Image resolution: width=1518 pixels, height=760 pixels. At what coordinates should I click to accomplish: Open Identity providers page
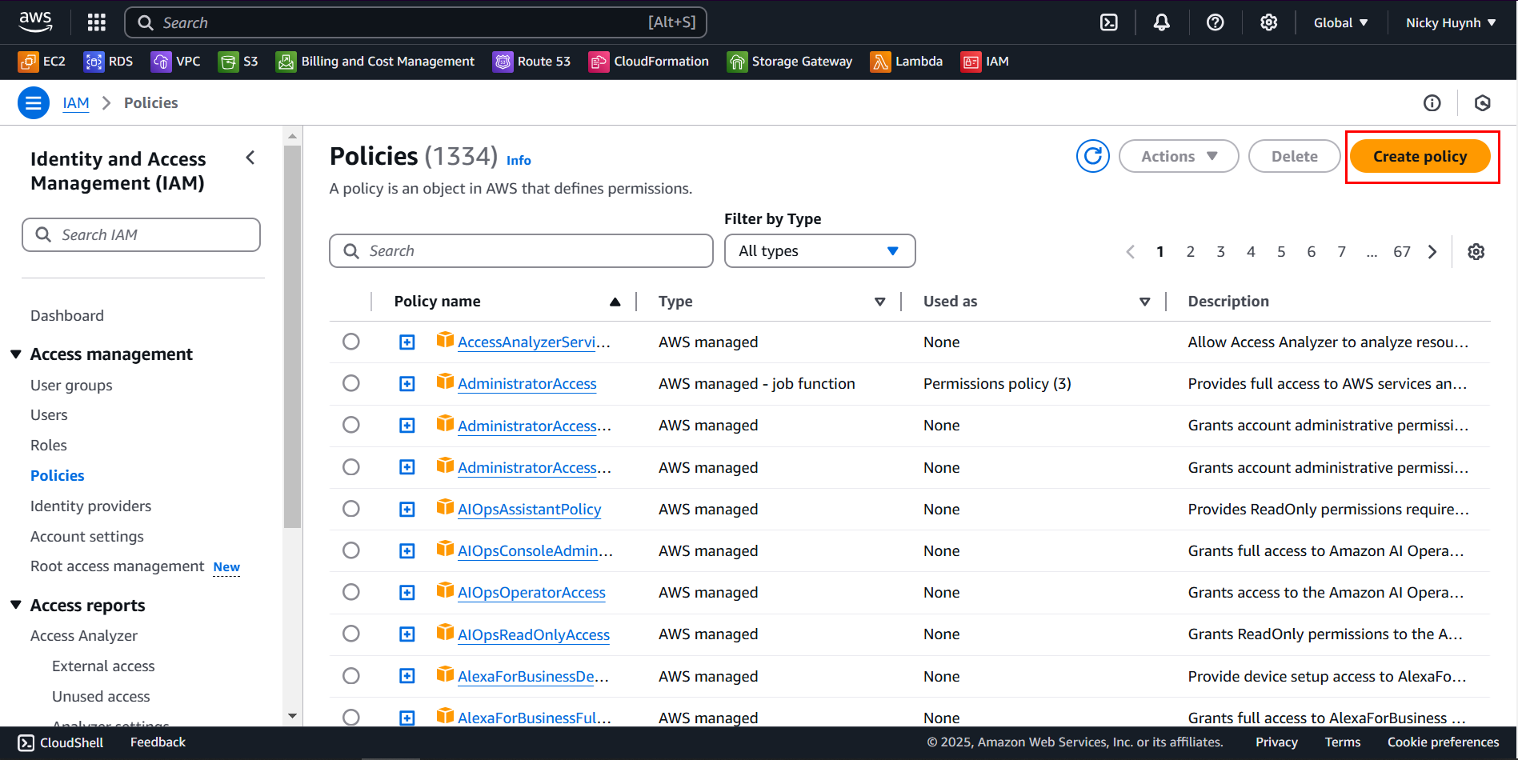pyautogui.click(x=90, y=506)
